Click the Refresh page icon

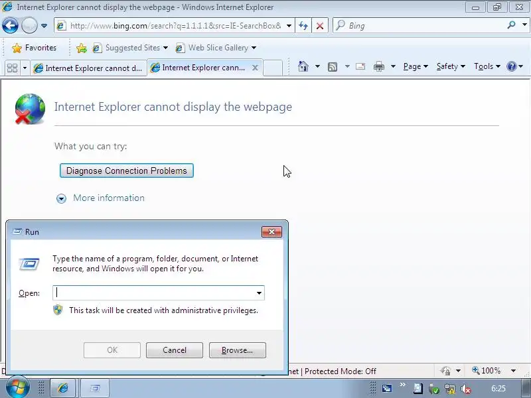tap(303, 26)
